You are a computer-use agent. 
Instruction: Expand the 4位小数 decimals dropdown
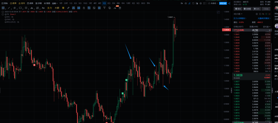coord(238,14)
